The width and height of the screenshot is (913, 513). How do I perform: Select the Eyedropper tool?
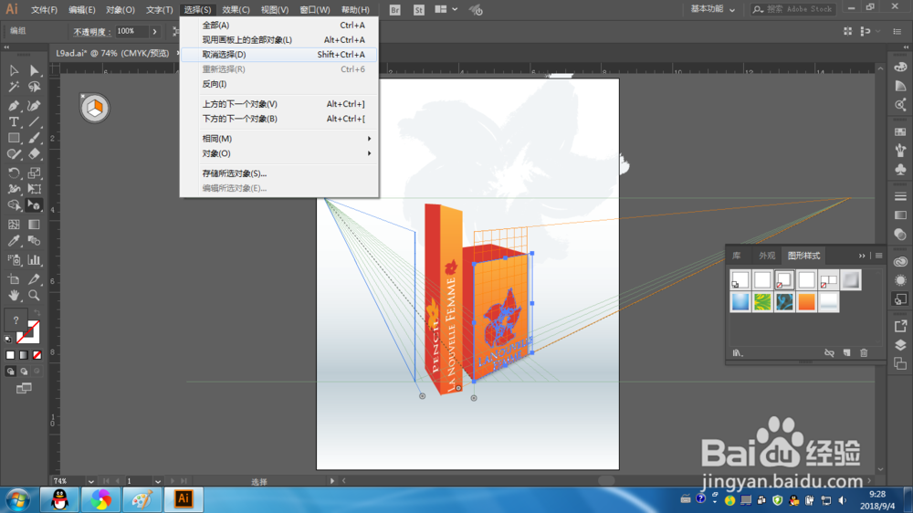click(14, 241)
